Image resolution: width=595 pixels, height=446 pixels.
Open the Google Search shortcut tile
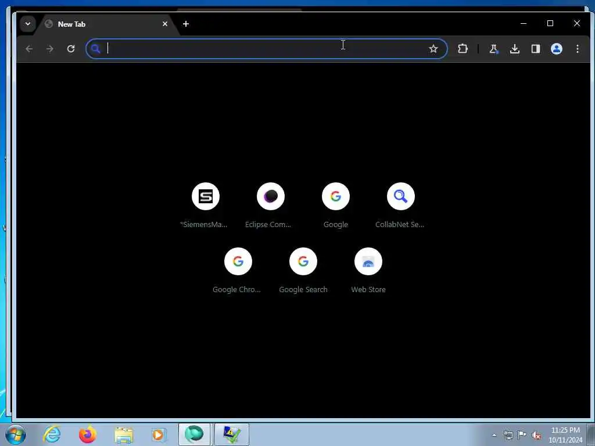coord(303,271)
